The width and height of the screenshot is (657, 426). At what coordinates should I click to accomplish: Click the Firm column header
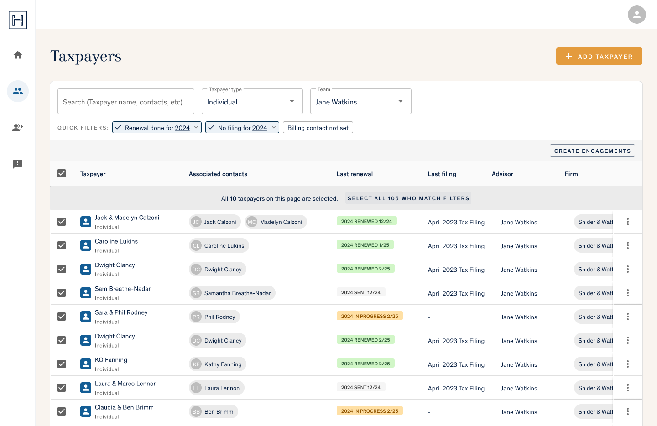(x=571, y=174)
